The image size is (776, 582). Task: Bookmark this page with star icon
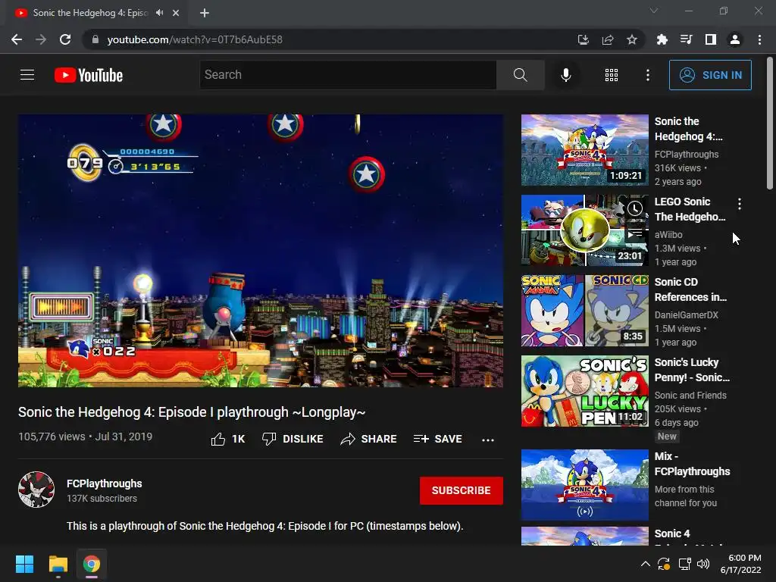632,39
